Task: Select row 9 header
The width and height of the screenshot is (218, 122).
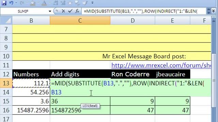Action: coord(6,47)
